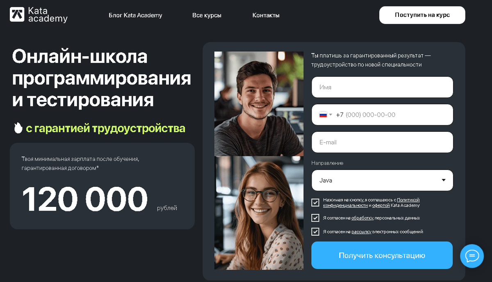Click the Поступить на курс button

click(422, 15)
